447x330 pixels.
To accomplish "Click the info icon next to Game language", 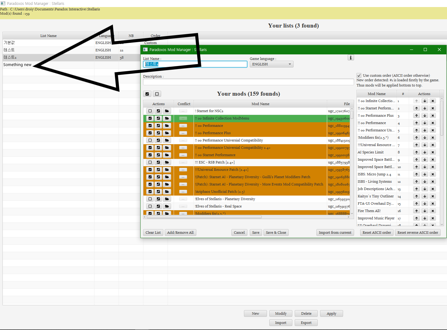I will [x=350, y=57].
